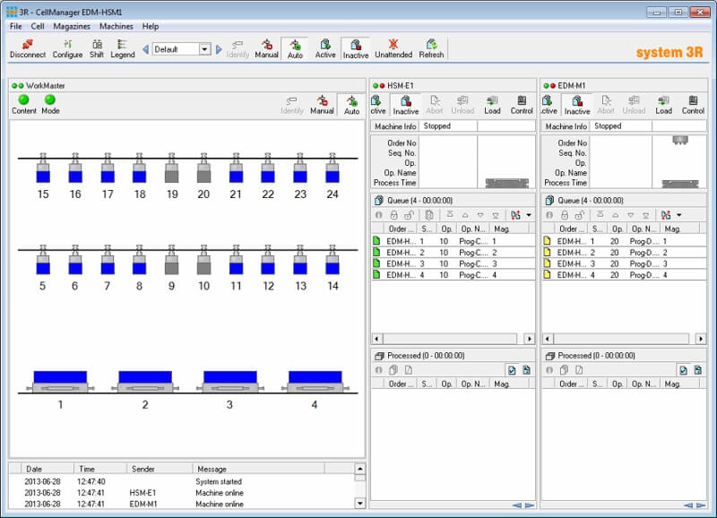Open HSM-E1 queue options dropdown arrow
This screenshot has height=518, width=717.
pyautogui.click(x=529, y=215)
